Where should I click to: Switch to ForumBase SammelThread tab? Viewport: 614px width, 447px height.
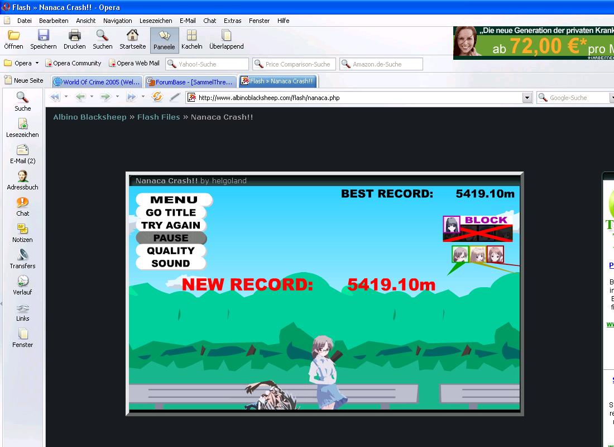(190, 82)
